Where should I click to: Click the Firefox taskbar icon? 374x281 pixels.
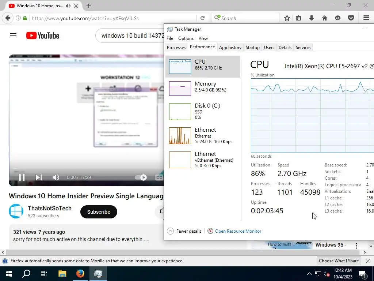click(x=80, y=274)
